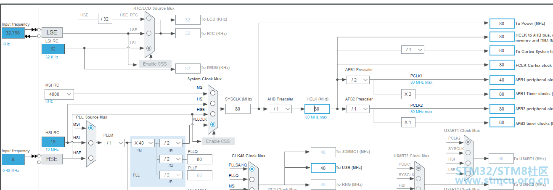
Task: Click Enable CSS under System Clock Mux
Action: click(218, 141)
